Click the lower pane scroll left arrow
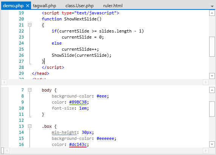Image resolution: width=216 pixels, height=155 pixels. (7, 150)
